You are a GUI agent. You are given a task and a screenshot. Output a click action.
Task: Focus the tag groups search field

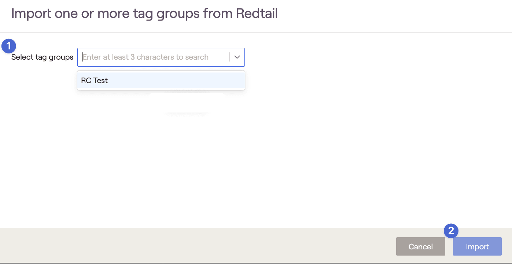154,57
